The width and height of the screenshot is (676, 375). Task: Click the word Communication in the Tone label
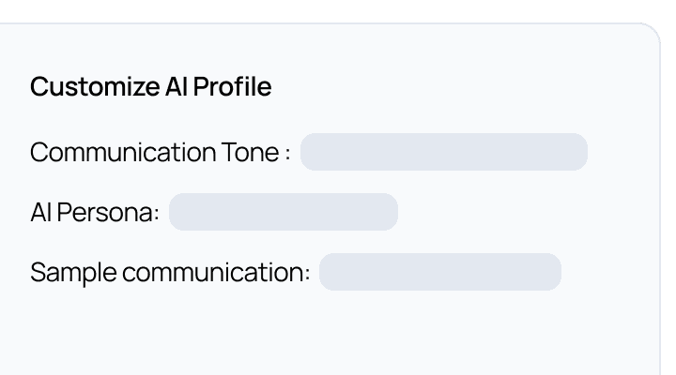[x=121, y=152]
